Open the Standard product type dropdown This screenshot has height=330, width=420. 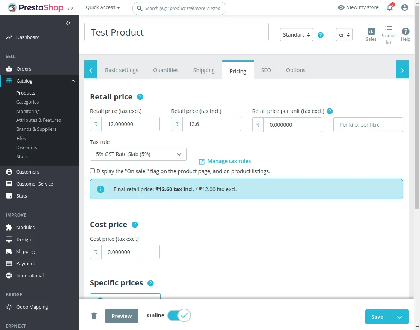click(x=296, y=35)
